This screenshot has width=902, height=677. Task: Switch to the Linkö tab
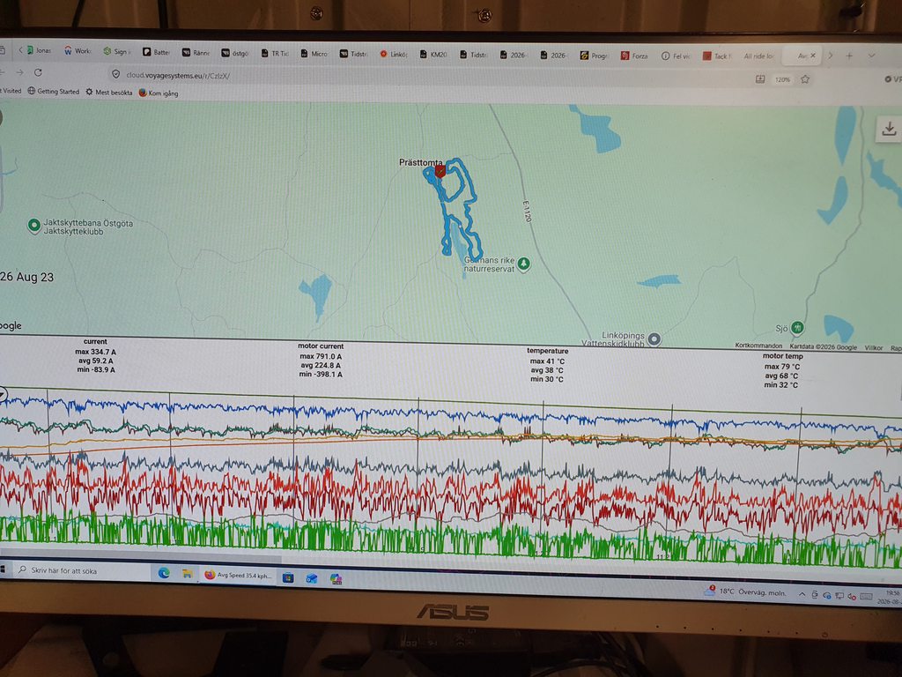click(x=394, y=54)
